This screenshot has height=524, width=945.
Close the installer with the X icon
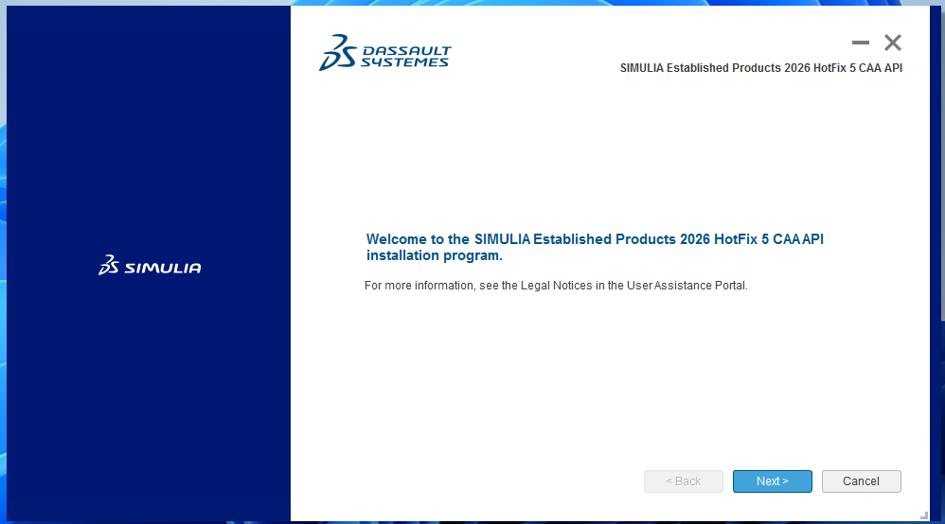[x=893, y=43]
